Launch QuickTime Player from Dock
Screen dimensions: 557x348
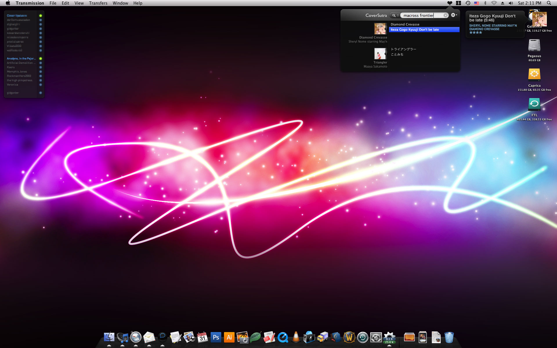(283, 337)
